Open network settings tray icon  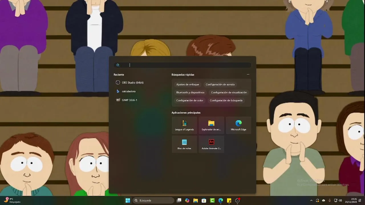336,200
